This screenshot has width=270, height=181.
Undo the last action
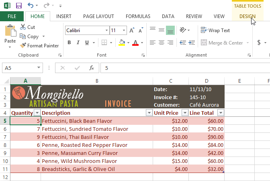[31, 6]
